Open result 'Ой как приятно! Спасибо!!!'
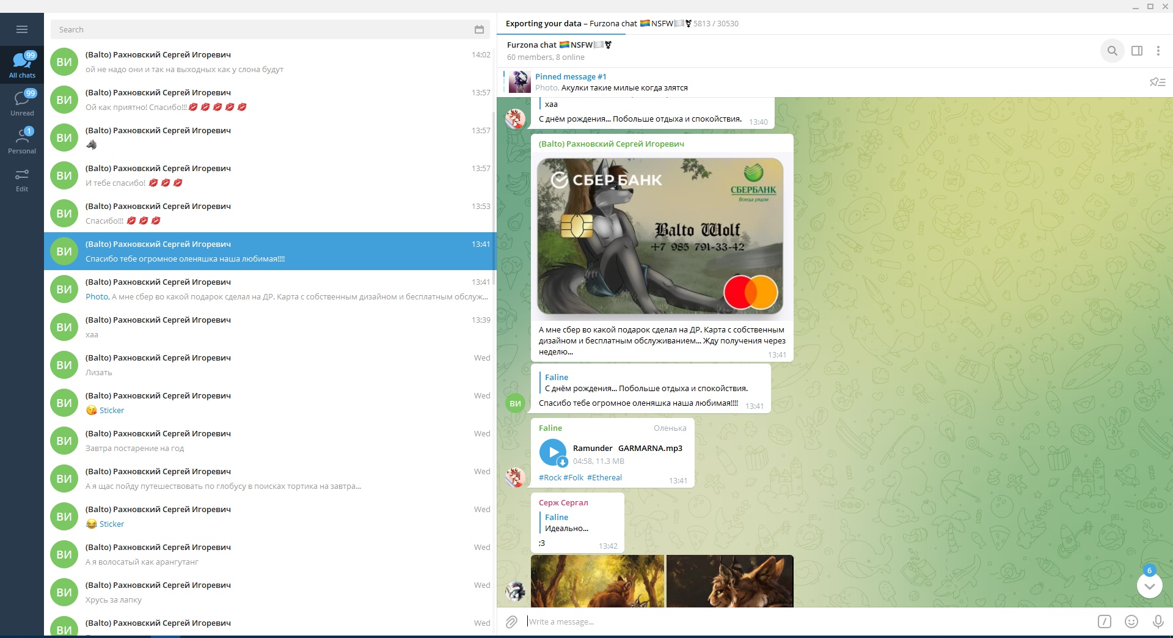Viewport: 1173px width, 638px height. [x=270, y=100]
